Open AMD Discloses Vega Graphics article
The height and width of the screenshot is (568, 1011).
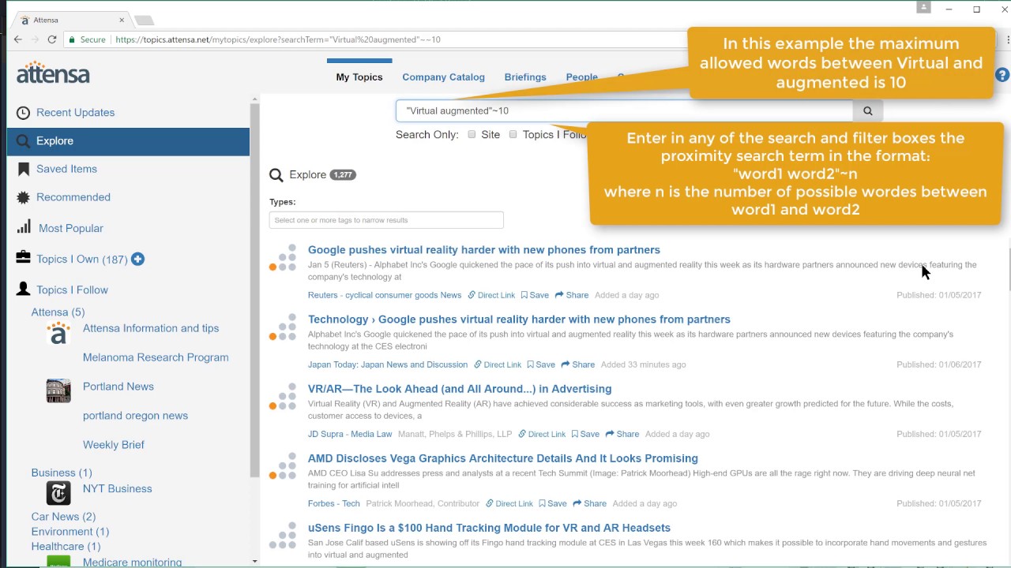click(503, 458)
